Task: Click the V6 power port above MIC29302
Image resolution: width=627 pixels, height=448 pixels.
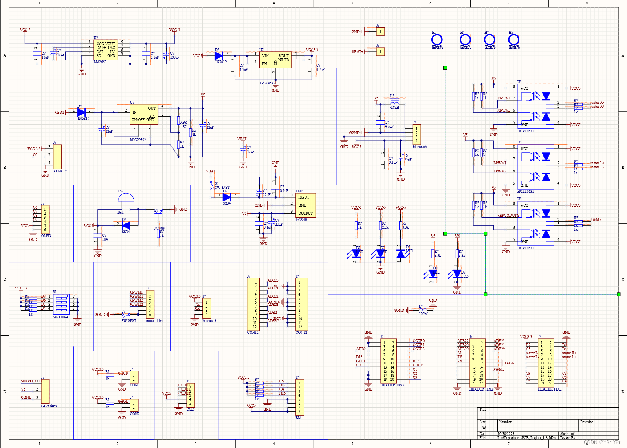Action: (203, 94)
